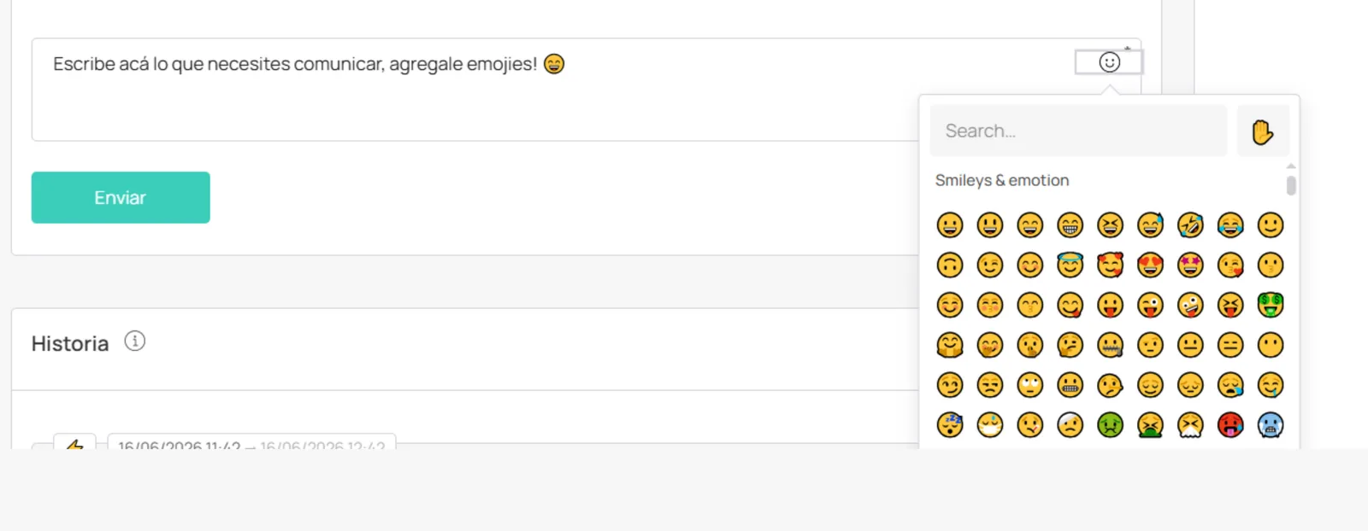Viewport: 1368px width, 531px height.
Task: Click the emoji list scrollbar thumb
Action: tap(1291, 184)
